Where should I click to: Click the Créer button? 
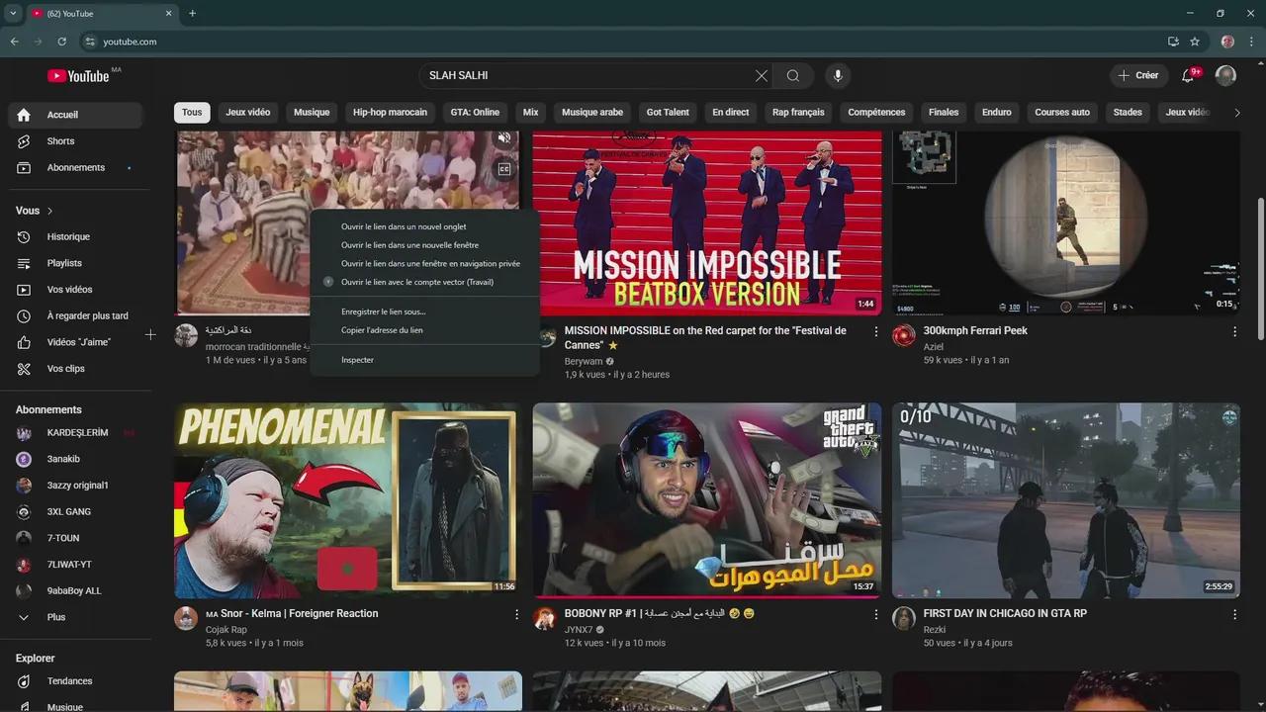(1137, 76)
